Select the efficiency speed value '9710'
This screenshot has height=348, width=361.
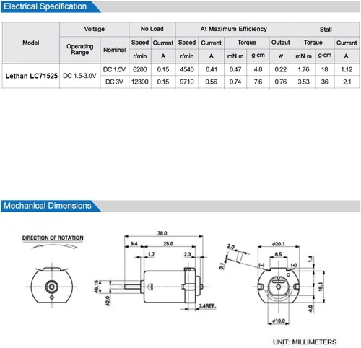pyautogui.click(x=187, y=82)
